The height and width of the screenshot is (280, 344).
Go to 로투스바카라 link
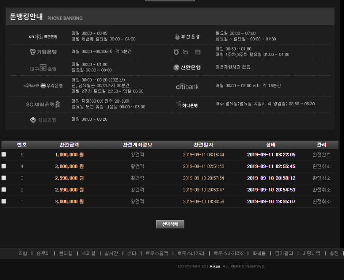click(191, 253)
